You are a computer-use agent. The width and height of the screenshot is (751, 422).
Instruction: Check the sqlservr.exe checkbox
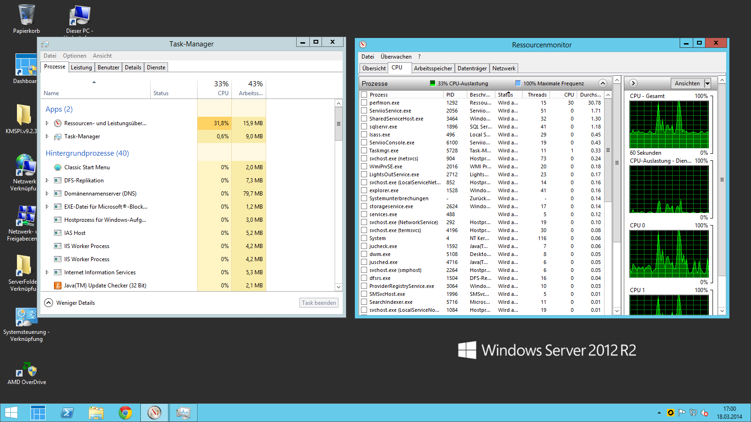(364, 127)
